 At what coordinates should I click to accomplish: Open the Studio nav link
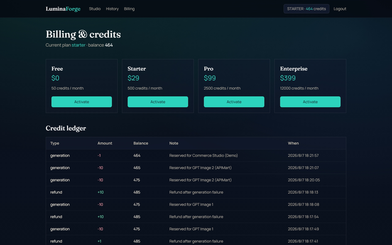pyautogui.click(x=95, y=9)
